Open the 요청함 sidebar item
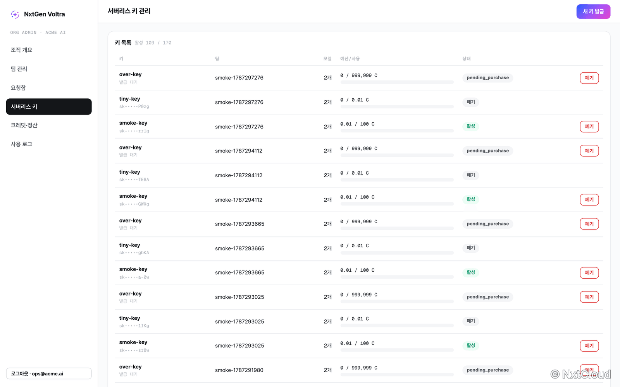620x387 pixels. click(49, 88)
